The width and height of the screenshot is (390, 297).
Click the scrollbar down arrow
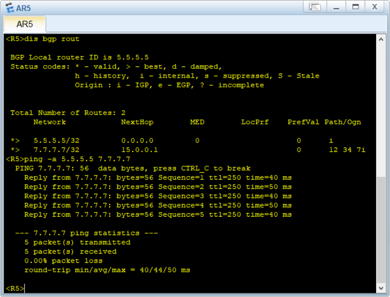coord(381,288)
